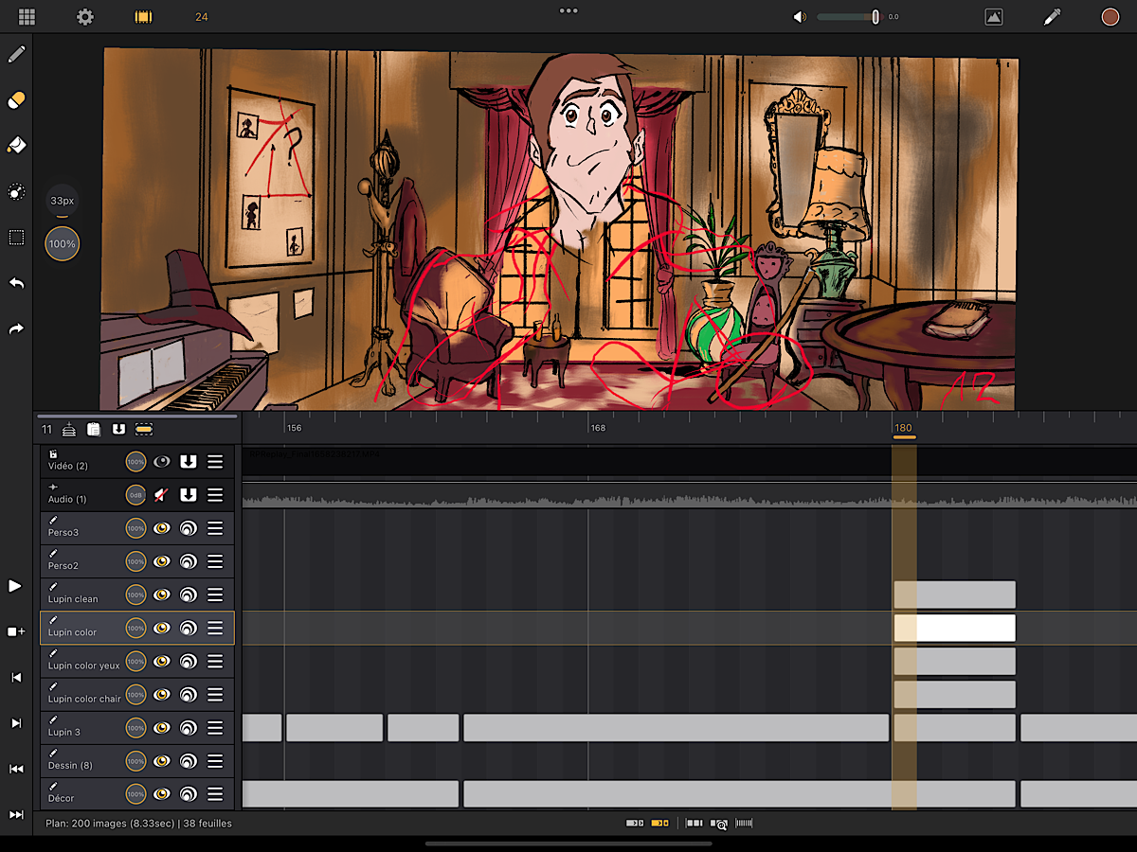Redo the last action
1137x852 pixels.
[x=16, y=328]
